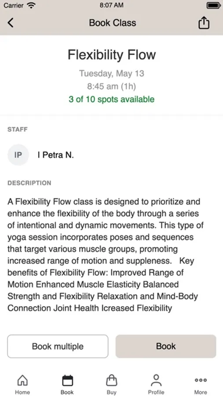Select the Book calendar icon
This screenshot has height=396, width=223.
click(67, 380)
